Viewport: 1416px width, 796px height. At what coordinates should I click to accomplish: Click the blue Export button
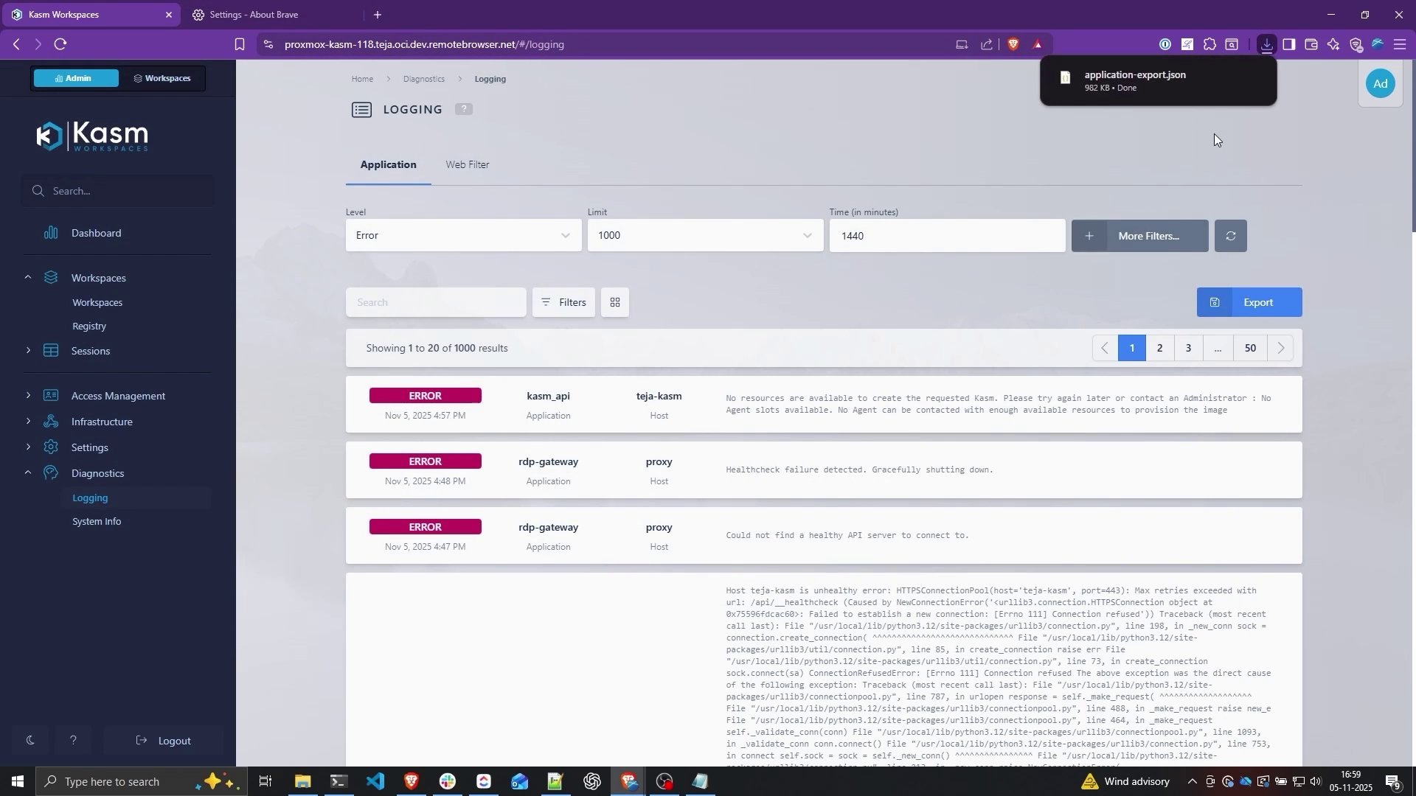click(1249, 302)
